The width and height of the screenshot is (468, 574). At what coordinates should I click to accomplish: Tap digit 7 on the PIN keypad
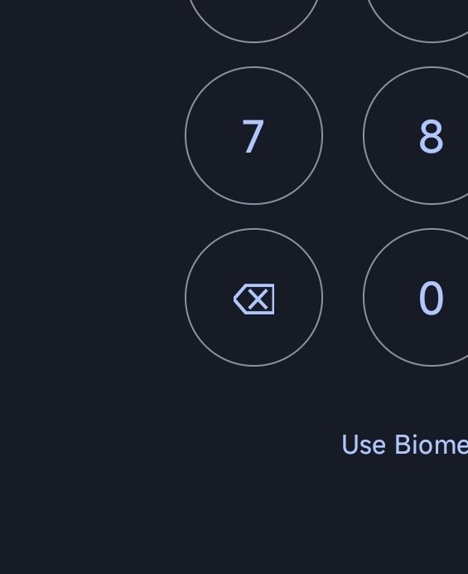[253, 135]
